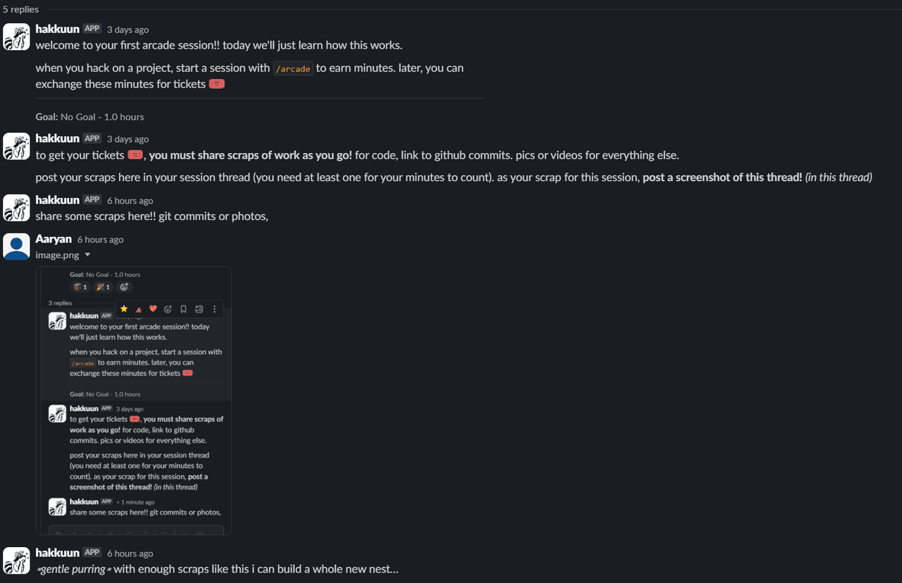The image size is (902, 583).
Task: Click the "3 days ago" timestamp on the tickets message
Action: (128, 139)
